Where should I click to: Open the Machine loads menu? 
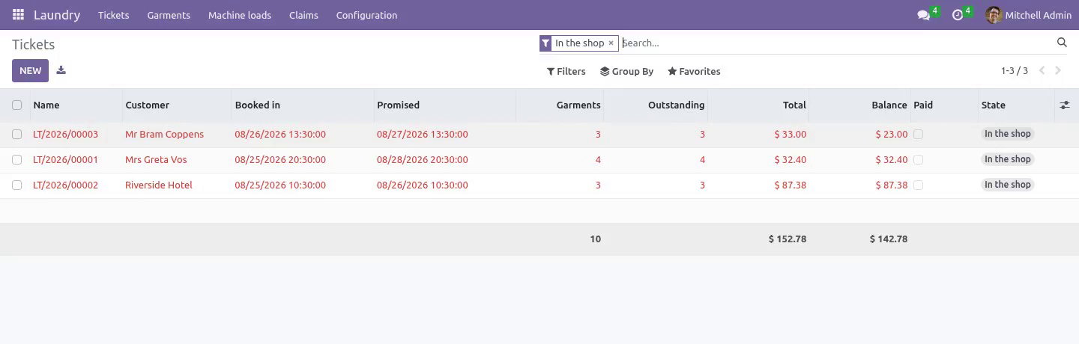point(240,15)
